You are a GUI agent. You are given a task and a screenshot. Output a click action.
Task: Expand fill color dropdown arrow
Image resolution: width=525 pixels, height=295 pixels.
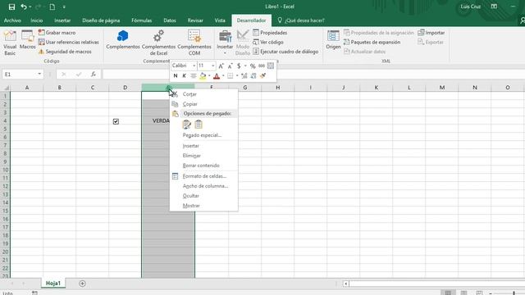209,76
